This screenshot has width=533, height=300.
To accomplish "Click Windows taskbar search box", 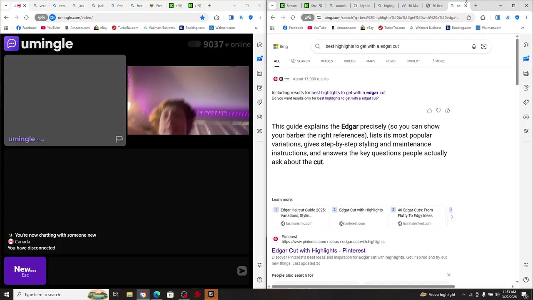I will (61, 295).
